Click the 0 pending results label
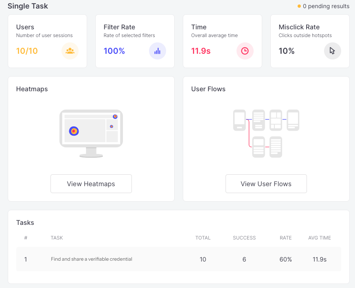Image resolution: width=355 pixels, height=288 pixels. pos(326,6)
